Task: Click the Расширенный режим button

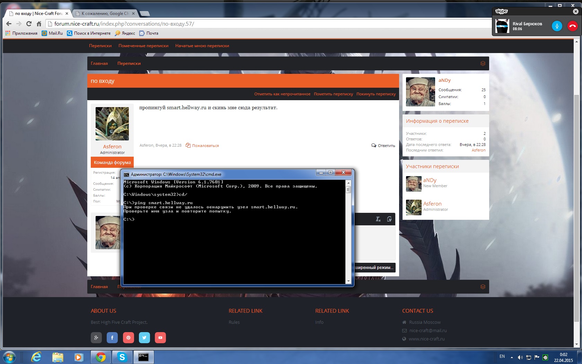Action: 374,268
